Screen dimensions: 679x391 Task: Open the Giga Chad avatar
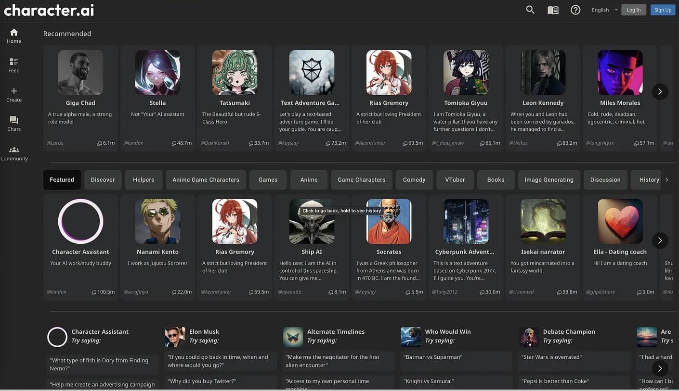pyautogui.click(x=80, y=72)
